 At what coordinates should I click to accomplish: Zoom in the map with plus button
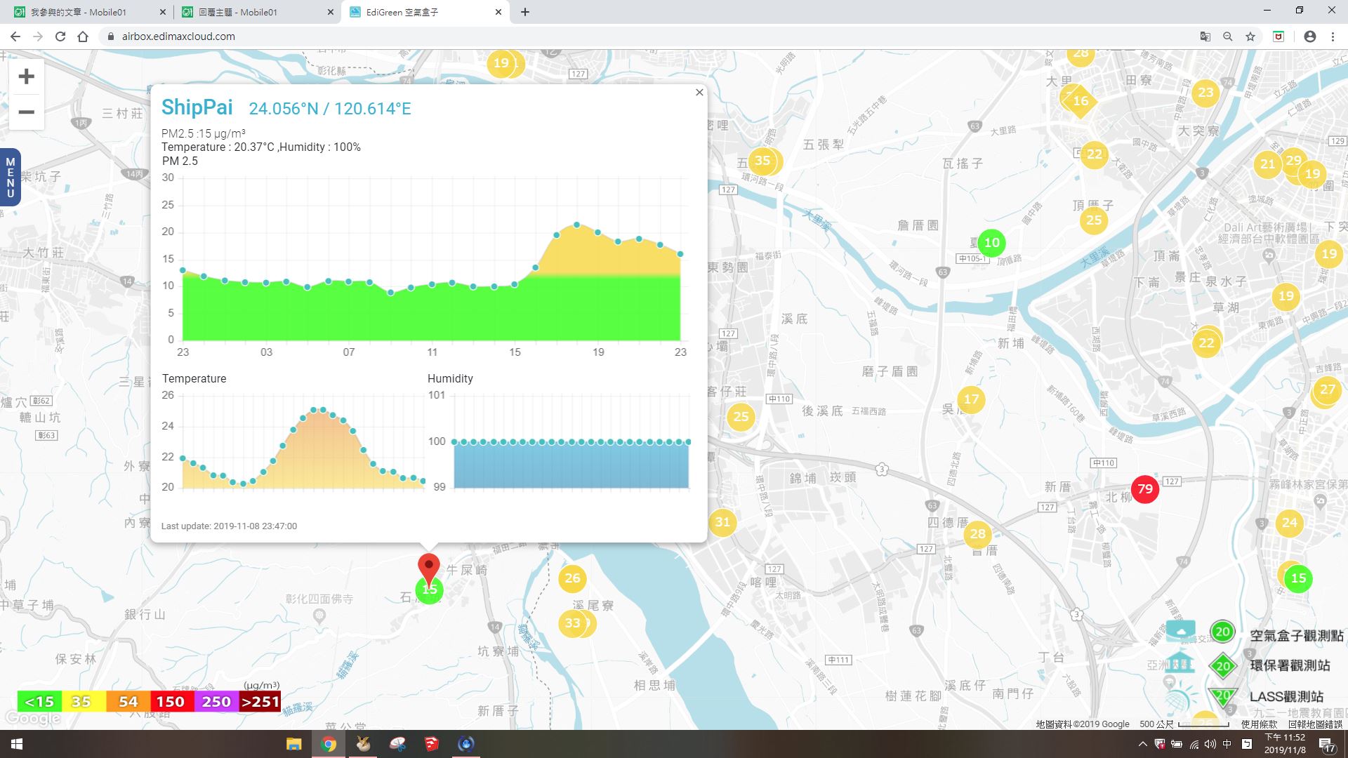(26, 77)
